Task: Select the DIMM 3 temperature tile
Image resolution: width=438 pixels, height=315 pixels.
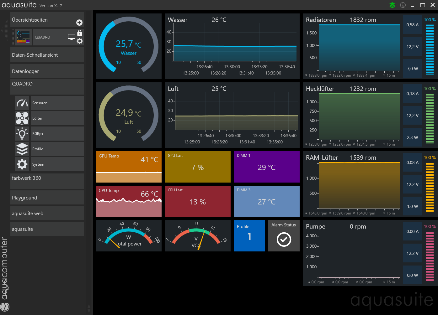Action: (x=267, y=201)
